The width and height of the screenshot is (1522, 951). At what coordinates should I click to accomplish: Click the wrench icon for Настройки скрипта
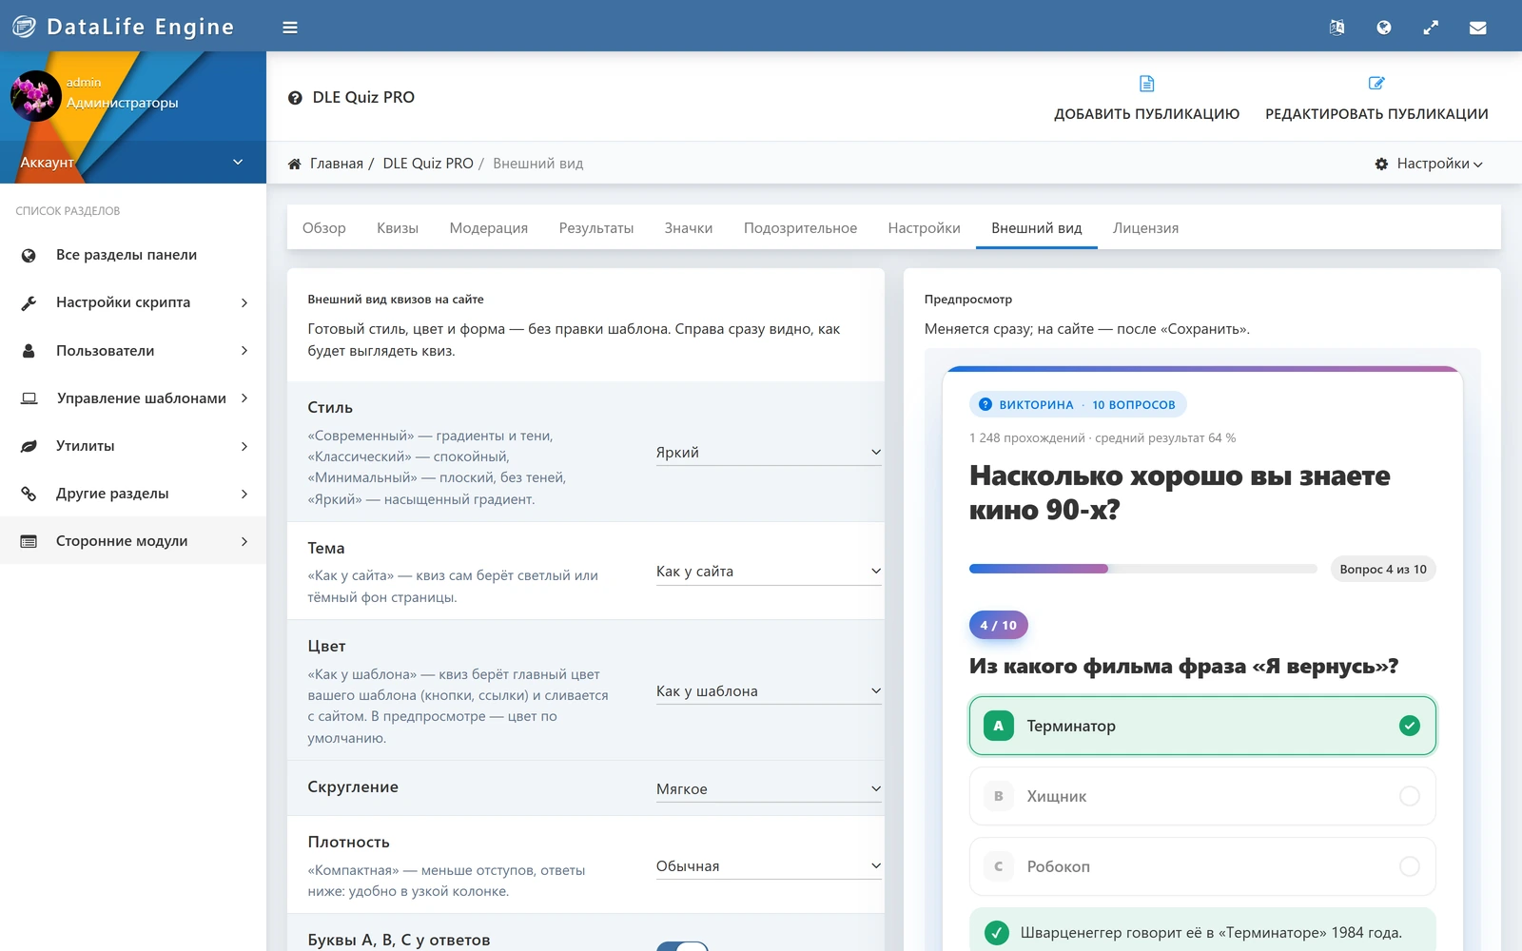(29, 302)
